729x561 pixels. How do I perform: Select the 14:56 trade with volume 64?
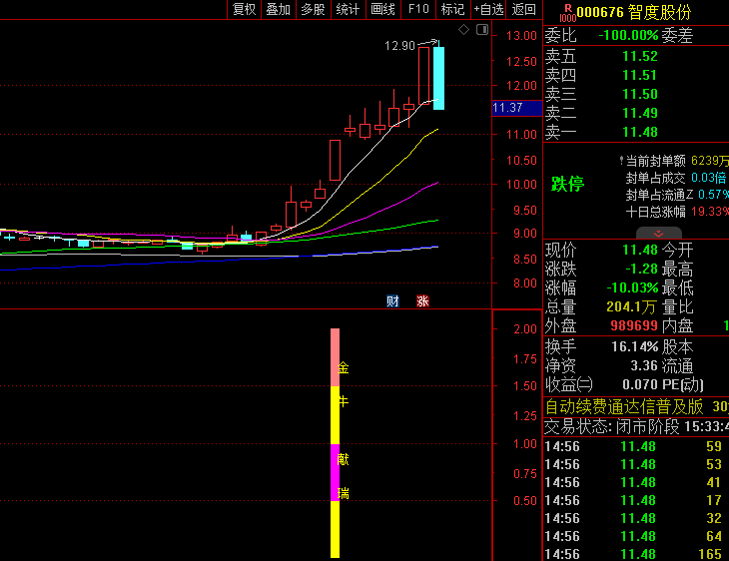click(x=636, y=536)
